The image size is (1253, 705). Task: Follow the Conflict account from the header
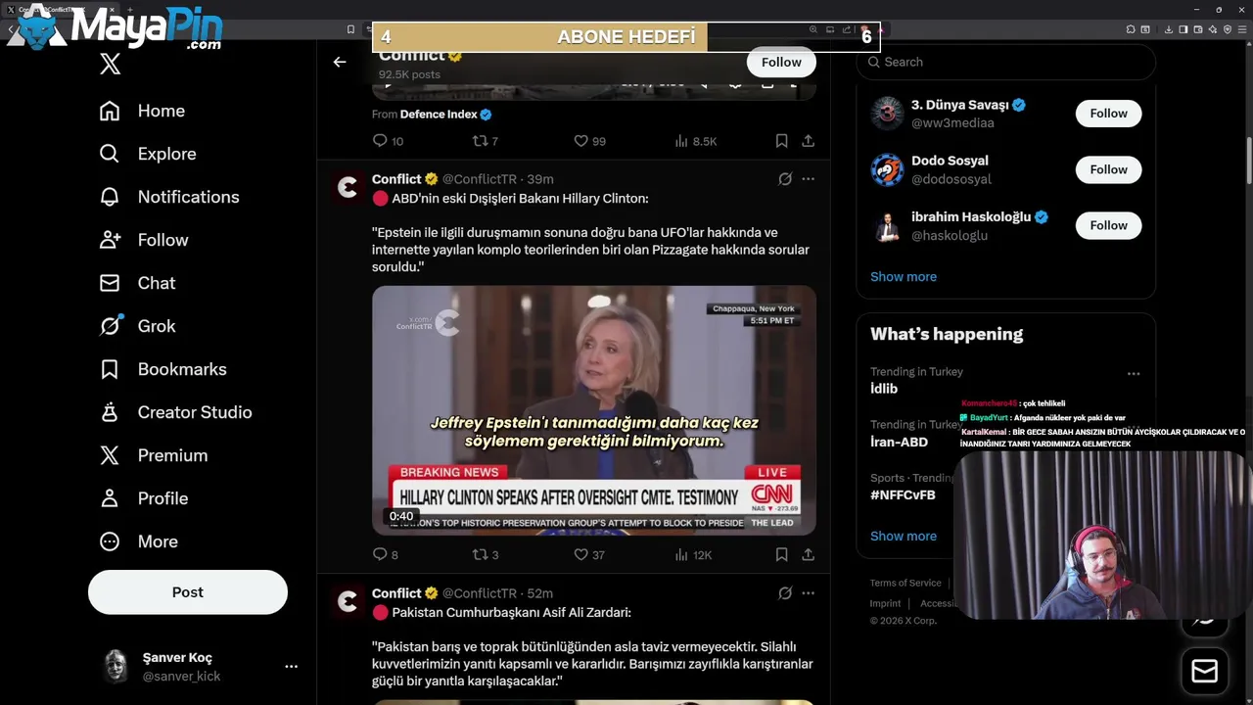pos(781,62)
